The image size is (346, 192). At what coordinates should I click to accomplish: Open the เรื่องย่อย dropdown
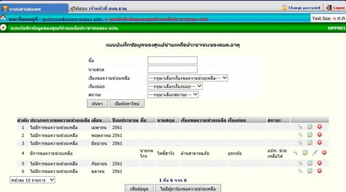coord(175,86)
